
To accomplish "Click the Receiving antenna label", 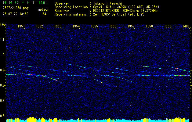I will pyautogui.click(x=70, y=14).
